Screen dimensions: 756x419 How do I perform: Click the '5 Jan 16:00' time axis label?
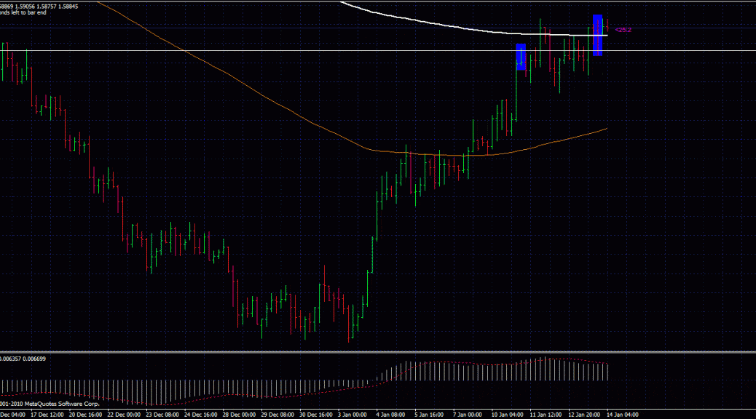coord(429,415)
